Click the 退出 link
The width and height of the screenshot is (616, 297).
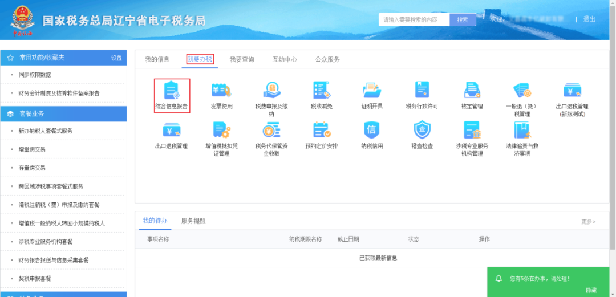(x=589, y=19)
